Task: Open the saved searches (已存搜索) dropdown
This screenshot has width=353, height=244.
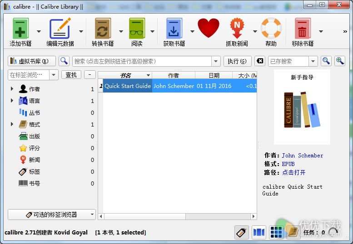Action: point(313,61)
